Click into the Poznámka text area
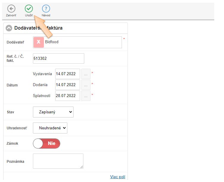The height and width of the screenshot is (182, 224). (x=58, y=161)
